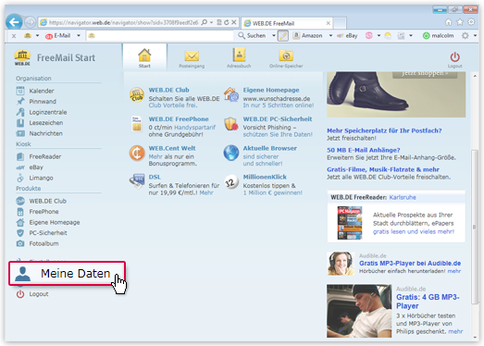
Task: Open FreePhone in the Produkte sidebar
Action: point(37,212)
